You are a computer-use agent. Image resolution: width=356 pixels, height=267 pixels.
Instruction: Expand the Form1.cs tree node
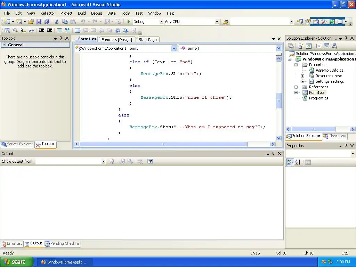(x=296, y=92)
